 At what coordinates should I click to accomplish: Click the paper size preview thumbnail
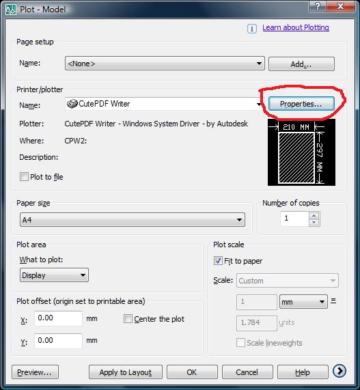[301, 152]
